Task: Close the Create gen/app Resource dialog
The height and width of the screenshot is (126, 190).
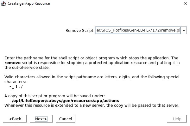Action: pyautogui.click(x=185, y=3)
